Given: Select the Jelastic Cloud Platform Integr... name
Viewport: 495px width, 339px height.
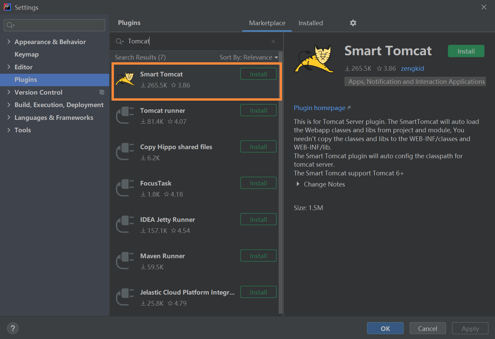Looking at the screenshot, I should pos(187,292).
